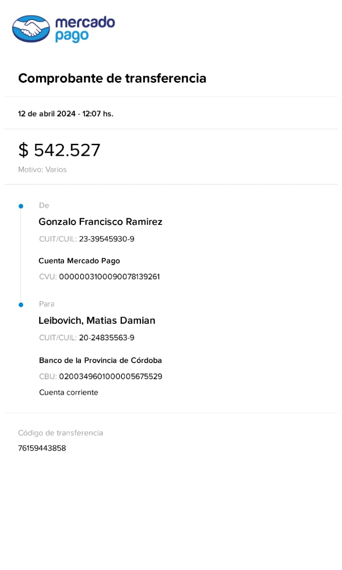This screenshot has height=570, width=342.
Task: Click the vertical line connecting De and Para
Action: pos(20,255)
